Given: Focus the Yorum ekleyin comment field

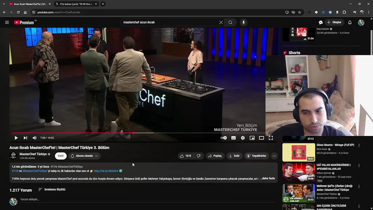Looking at the screenshot, I should coord(147,199).
